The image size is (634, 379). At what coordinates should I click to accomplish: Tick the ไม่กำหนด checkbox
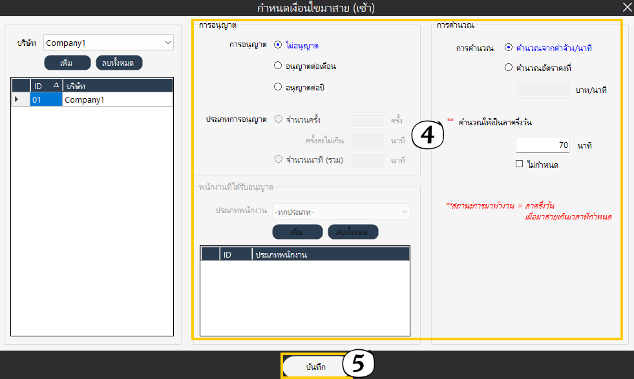pos(519,164)
